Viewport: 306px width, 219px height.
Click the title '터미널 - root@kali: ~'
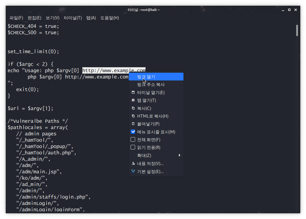coord(144,10)
